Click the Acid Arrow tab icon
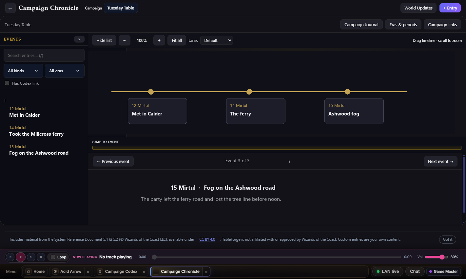Screen dimensions: 466x279 click(x=55, y=271)
